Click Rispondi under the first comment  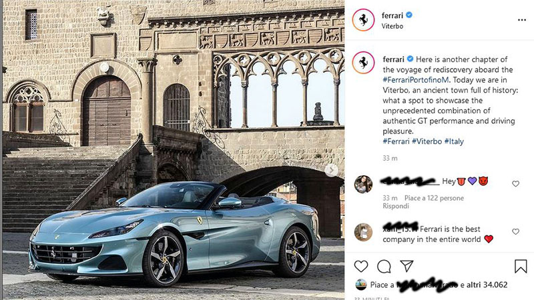[x=396, y=206]
